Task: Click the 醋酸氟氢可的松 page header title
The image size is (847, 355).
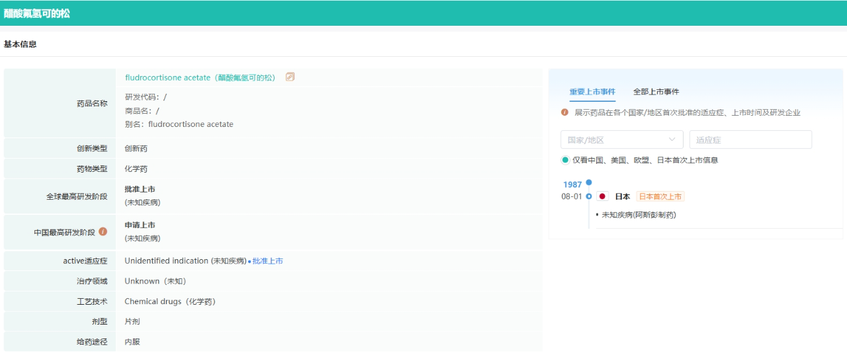Action: pos(37,13)
